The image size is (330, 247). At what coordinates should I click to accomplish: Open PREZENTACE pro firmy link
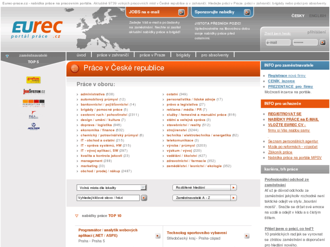(x=291, y=87)
